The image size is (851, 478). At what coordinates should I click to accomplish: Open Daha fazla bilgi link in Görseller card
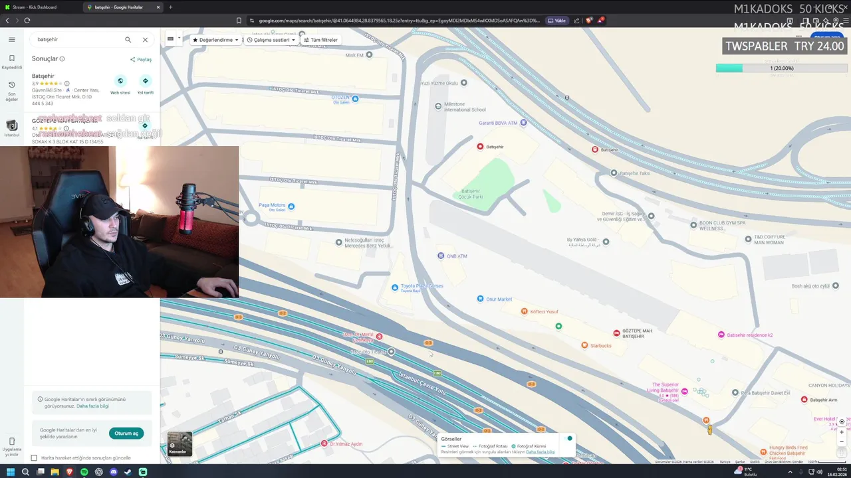[x=541, y=451]
